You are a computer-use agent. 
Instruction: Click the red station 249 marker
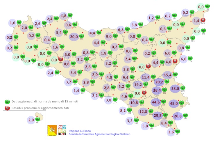[x=203, y=20]
